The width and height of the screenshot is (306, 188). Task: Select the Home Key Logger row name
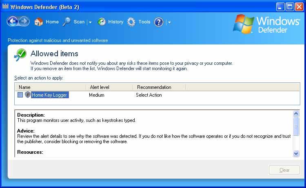pos(50,95)
